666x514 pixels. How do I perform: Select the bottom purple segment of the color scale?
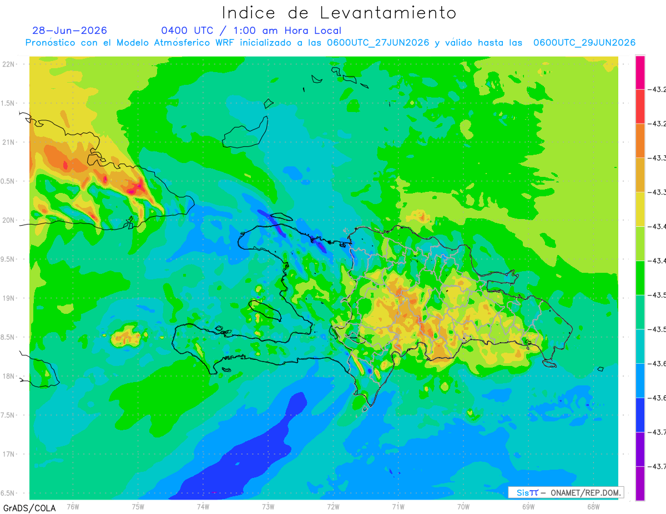[x=640, y=484]
